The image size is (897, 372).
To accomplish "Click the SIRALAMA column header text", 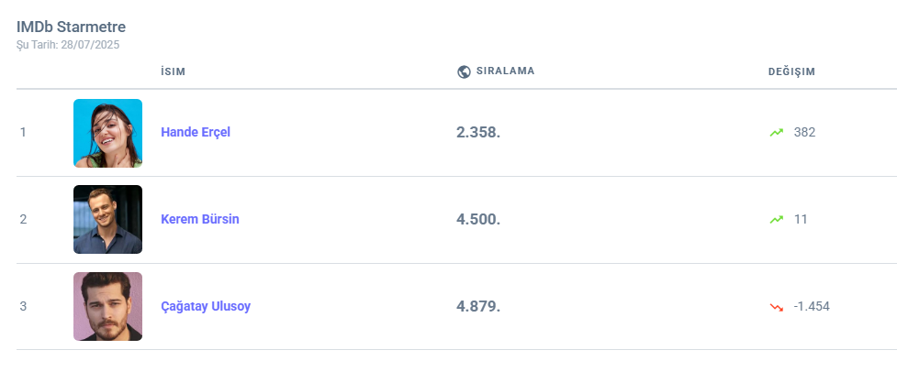I will [x=505, y=71].
